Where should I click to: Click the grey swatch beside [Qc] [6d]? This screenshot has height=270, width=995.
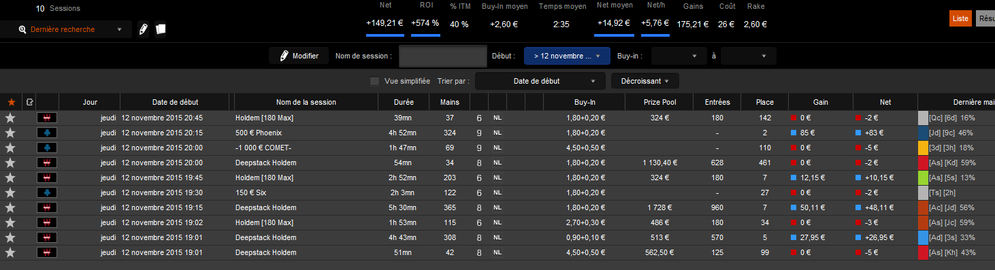click(923, 118)
